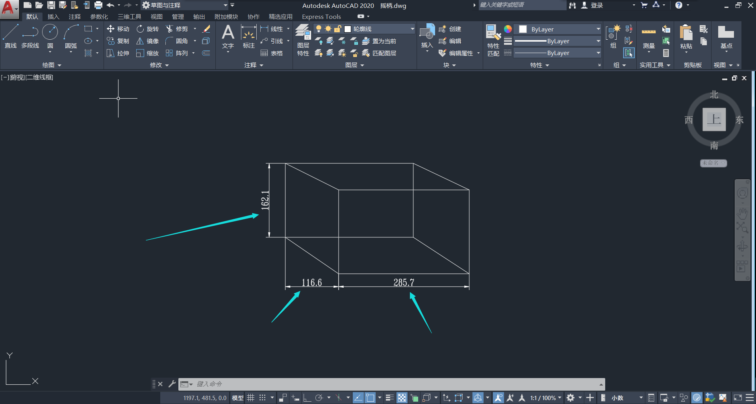The height and width of the screenshot is (404, 756).
Task: Click the Move (移动) tool
Action: pyautogui.click(x=118, y=29)
